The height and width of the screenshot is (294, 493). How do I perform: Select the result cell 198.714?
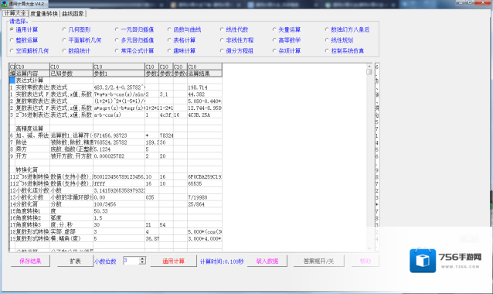(x=205, y=87)
